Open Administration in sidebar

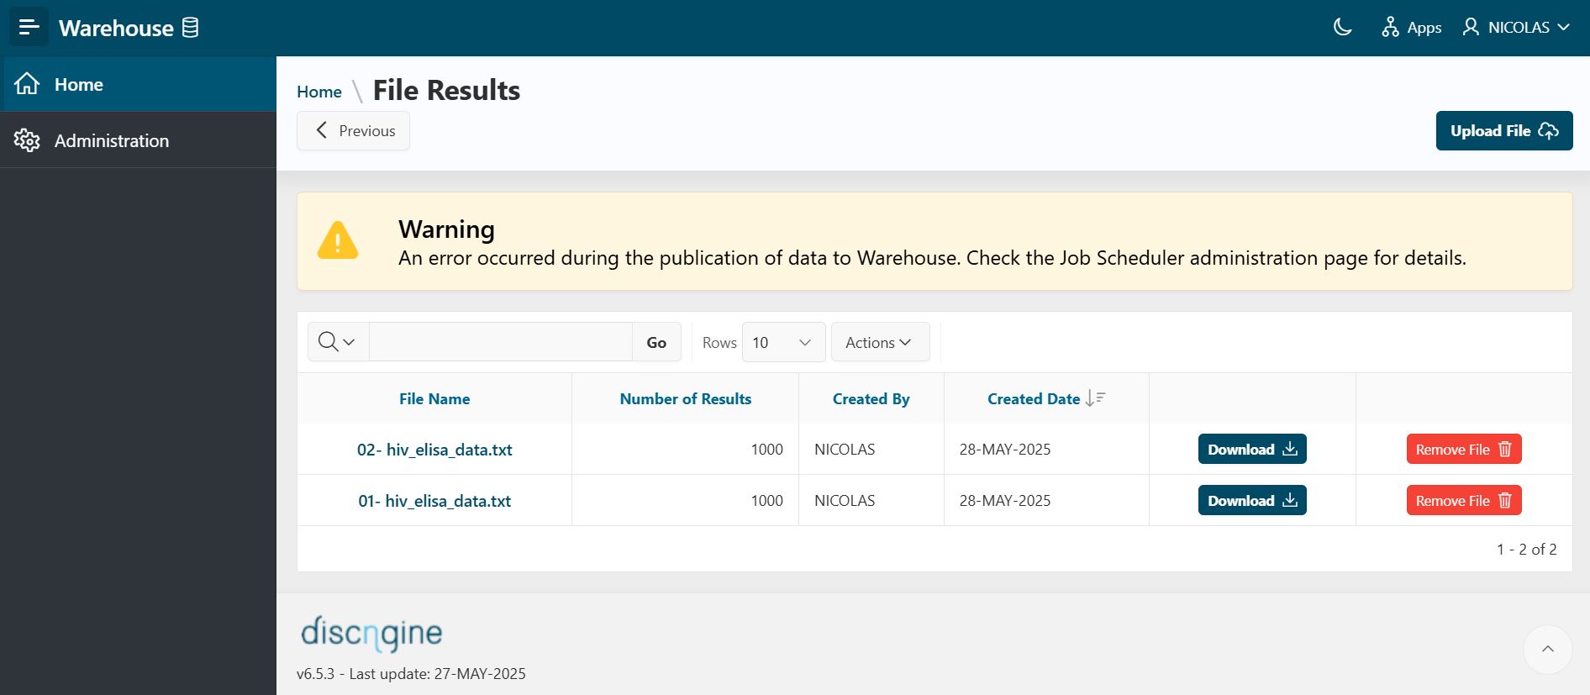tap(138, 140)
